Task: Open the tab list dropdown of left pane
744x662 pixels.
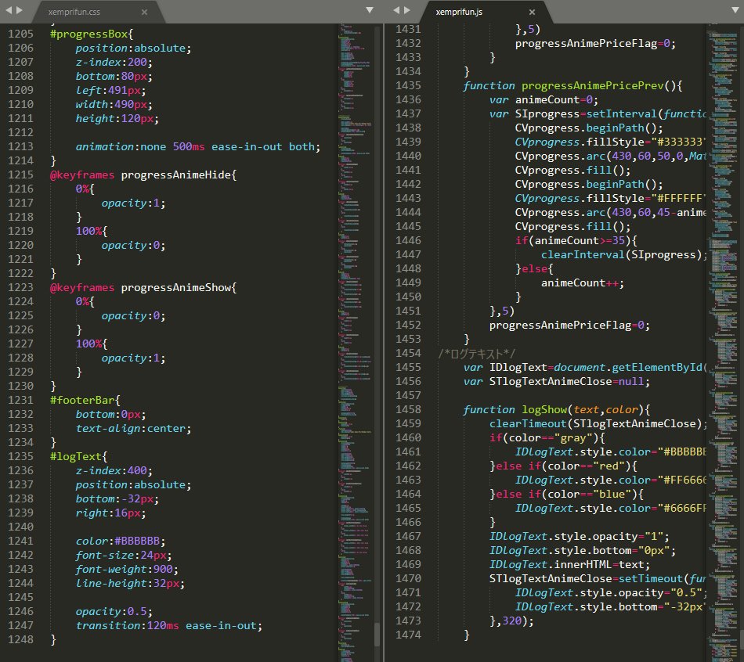Action: click(370, 10)
